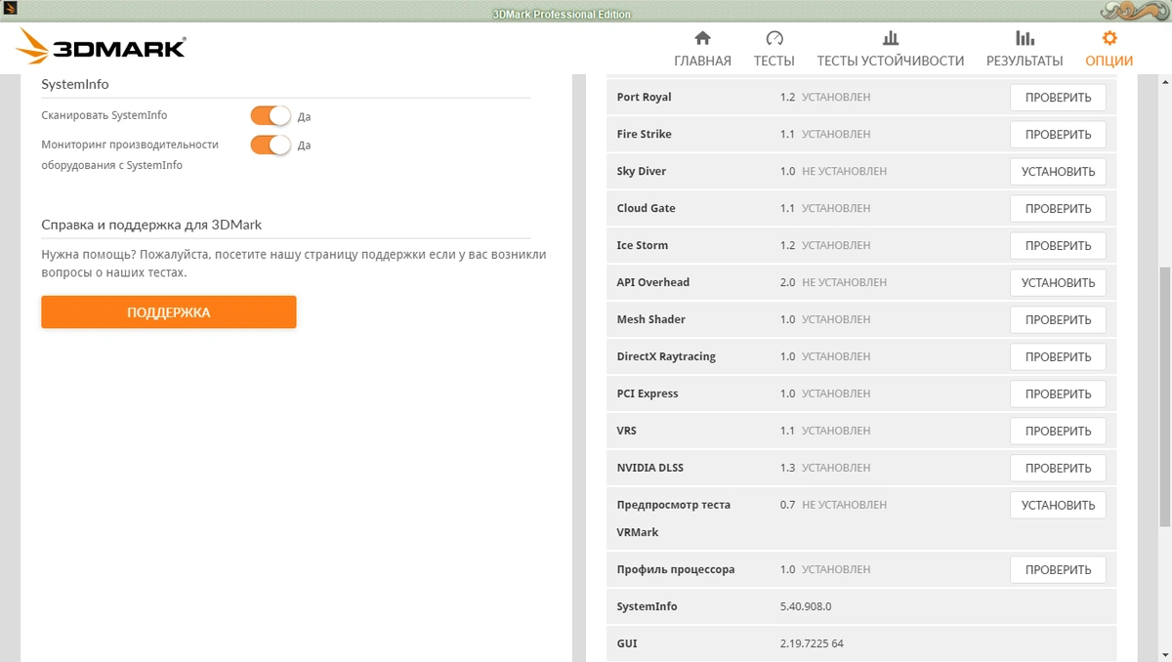1172x662 pixels.
Task: Toggle Сканировать SystemInfo switch
Action: (271, 115)
